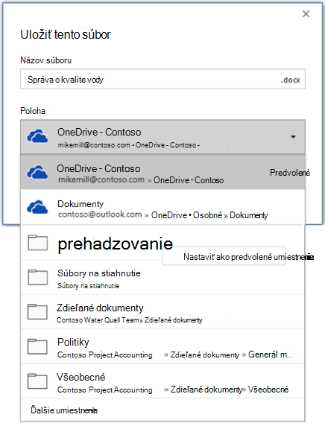The width and height of the screenshot is (325, 426).
Task: Close the Uložiť tento súbor dialog
Action: pos(306,14)
